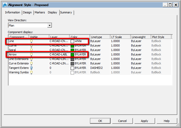The image size is (181, 128).
Task: Click the Apply button
Action: click(144, 121)
